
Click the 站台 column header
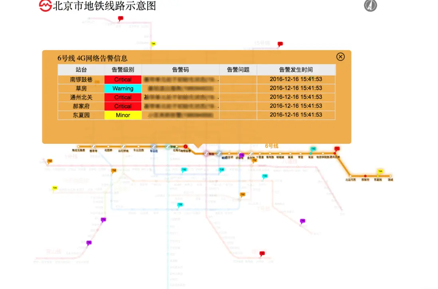pyautogui.click(x=81, y=70)
